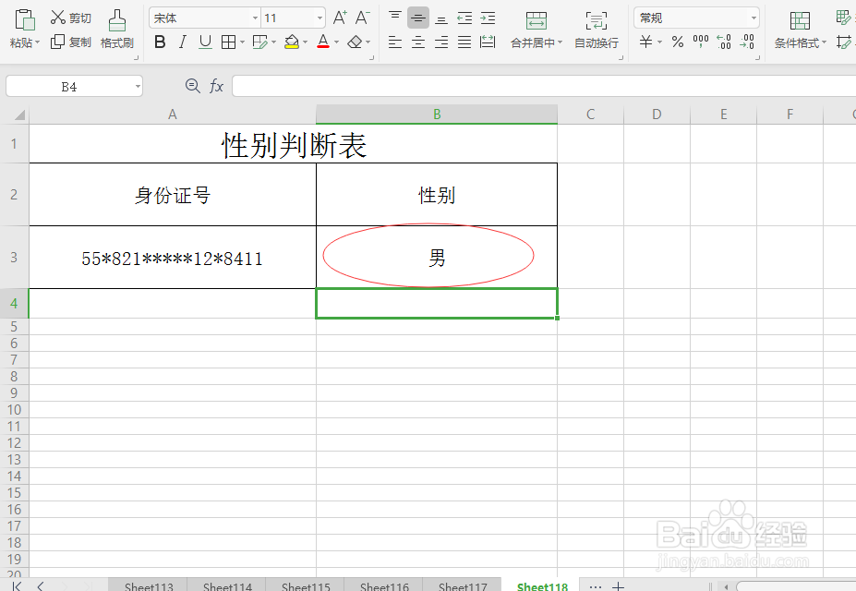Open the font color swatch

click(x=322, y=42)
